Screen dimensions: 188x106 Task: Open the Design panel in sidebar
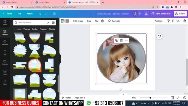coord(5,22)
